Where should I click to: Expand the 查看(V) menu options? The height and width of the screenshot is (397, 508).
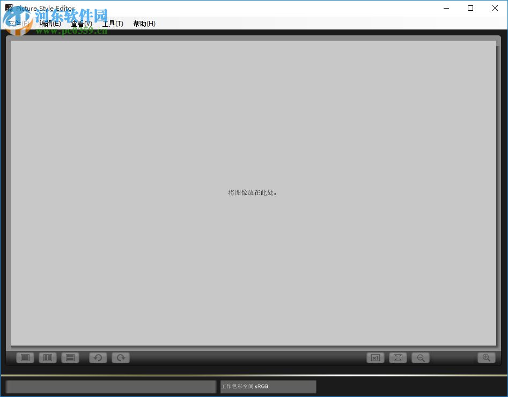81,24
